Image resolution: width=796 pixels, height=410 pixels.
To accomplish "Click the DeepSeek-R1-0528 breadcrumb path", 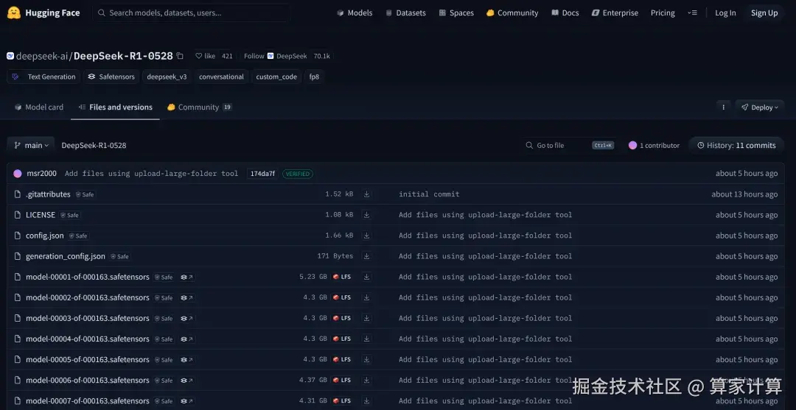I will pyautogui.click(x=94, y=146).
